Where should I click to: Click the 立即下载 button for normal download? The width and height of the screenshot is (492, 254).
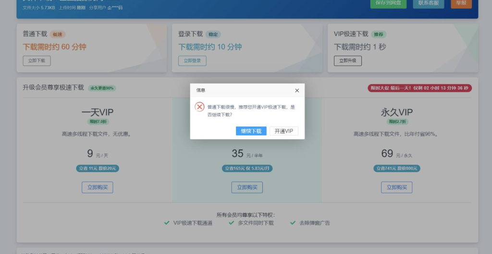pos(37,61)
